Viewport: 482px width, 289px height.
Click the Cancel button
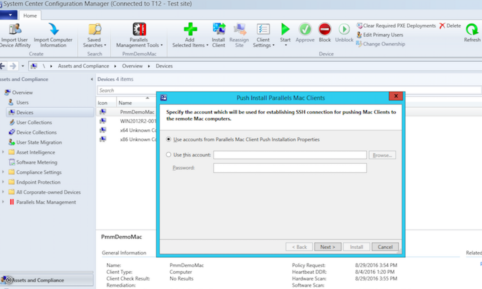tap(385, 247)
